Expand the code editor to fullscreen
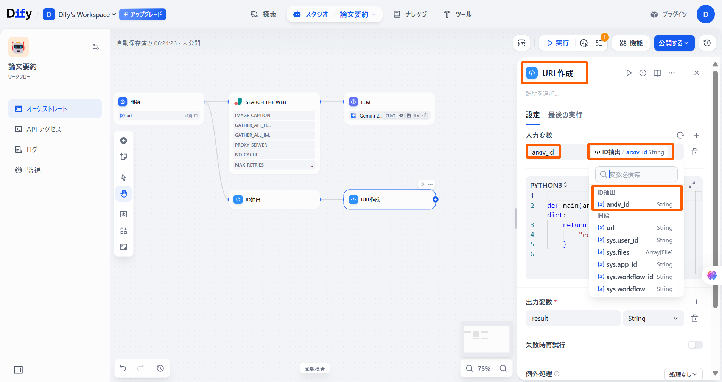The image size is (722, 382). point(692,185)
